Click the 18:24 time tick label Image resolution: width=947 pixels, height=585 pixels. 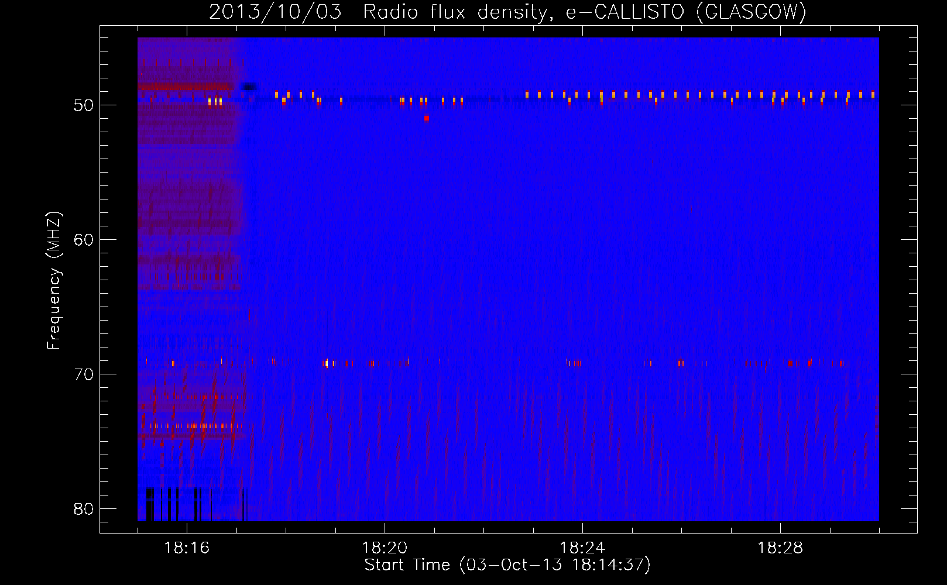pos(582,548)
